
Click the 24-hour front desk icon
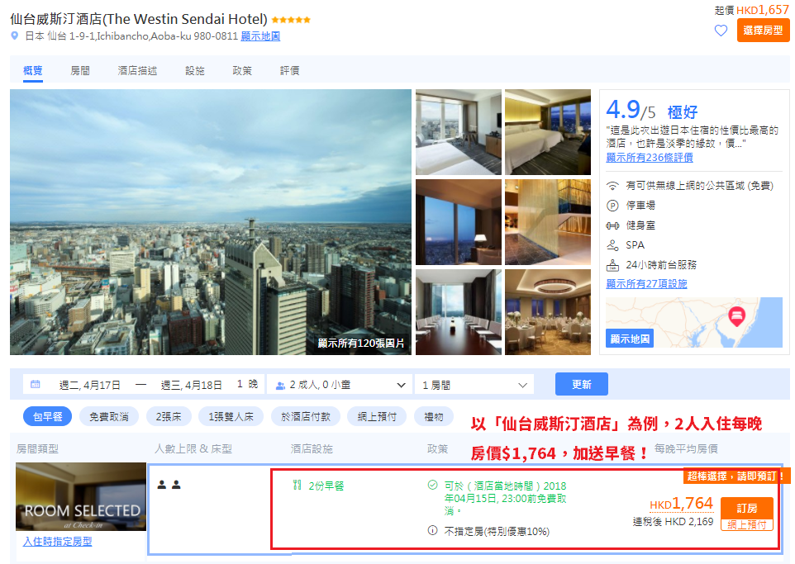612,265
